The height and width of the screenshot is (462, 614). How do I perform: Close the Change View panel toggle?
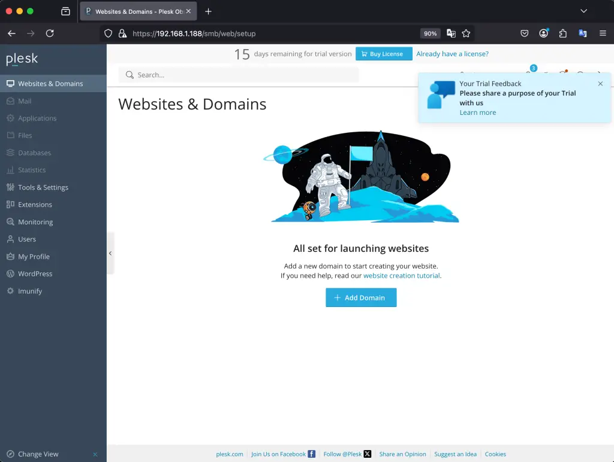click(95, 454)
